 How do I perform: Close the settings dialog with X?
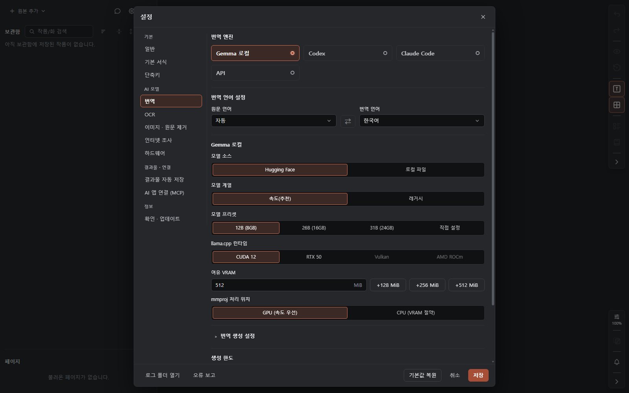pyautogui.click(x=483, y=17)
